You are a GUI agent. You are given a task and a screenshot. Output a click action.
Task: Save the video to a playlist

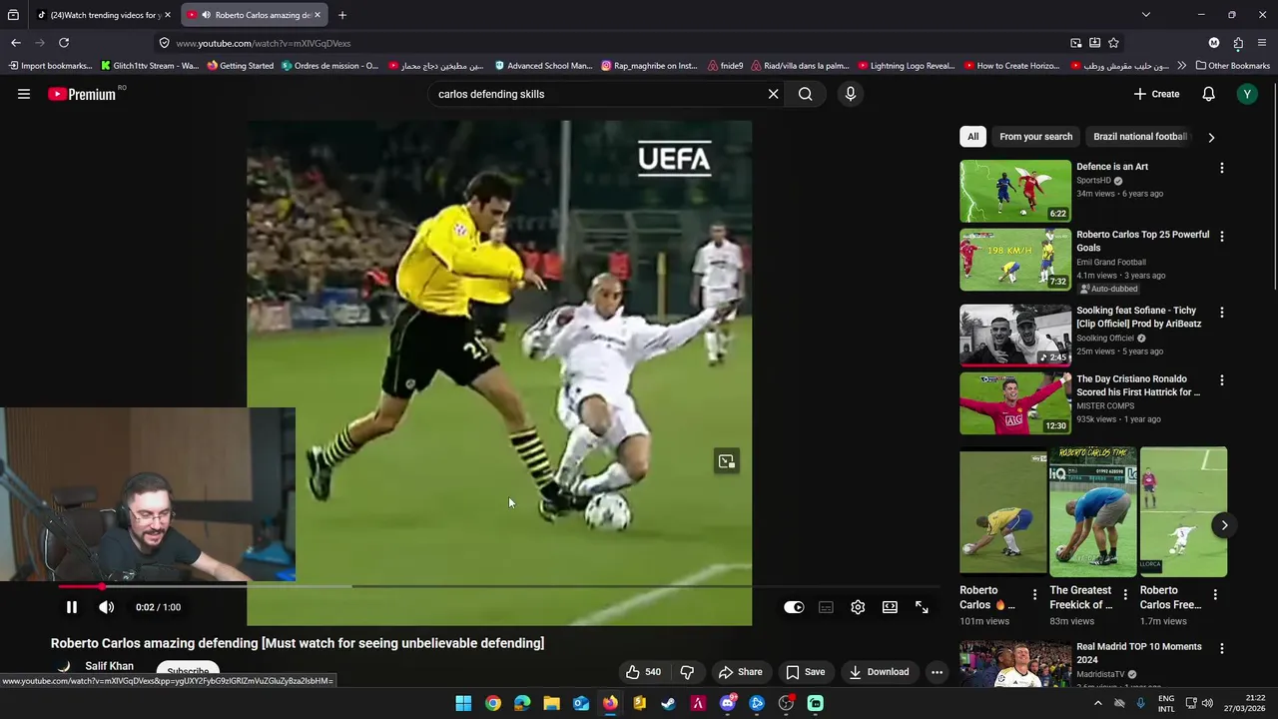click(805, 672)
